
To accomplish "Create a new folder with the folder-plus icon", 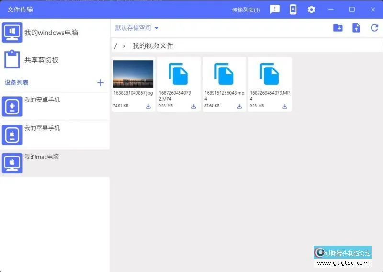I will tap(338, 28).
